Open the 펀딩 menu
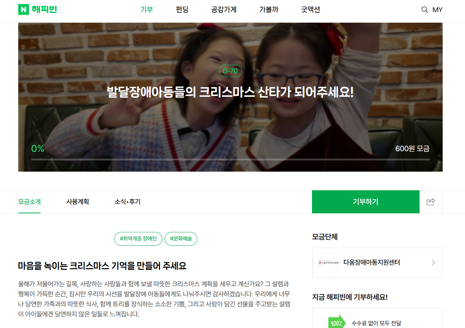Screen dimensions: 465x328 (182, 10)
